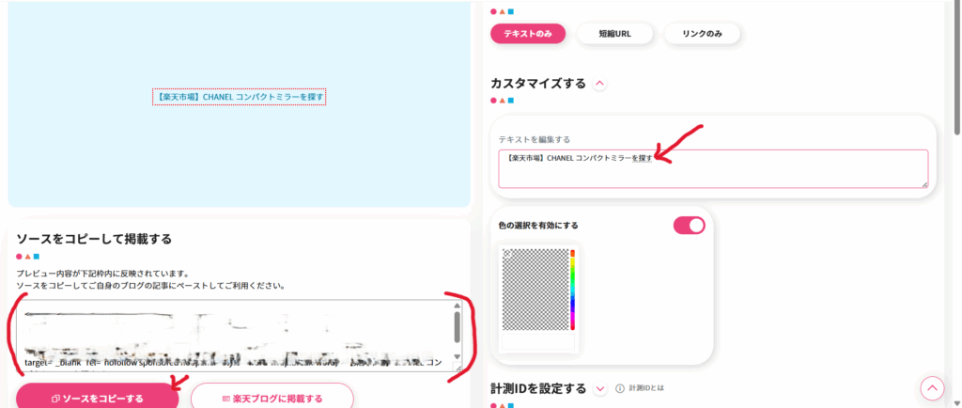Click the color value box below the picker
This screenshot has width=962, height=408.
(x=538, y=343)
